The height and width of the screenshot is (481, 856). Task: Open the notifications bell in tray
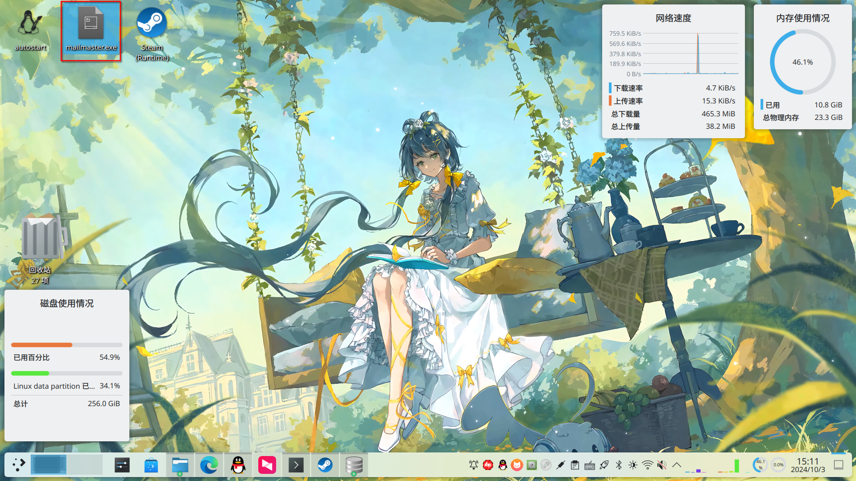(474, 465)
